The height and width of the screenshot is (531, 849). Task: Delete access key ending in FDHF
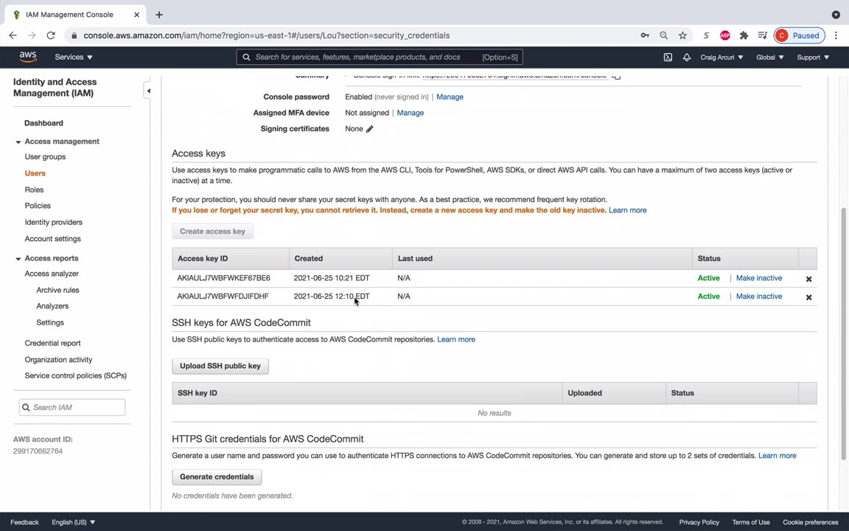pos(808,297)
